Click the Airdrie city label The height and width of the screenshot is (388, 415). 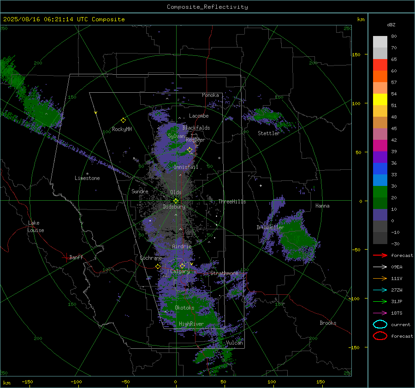click(182, 246)
